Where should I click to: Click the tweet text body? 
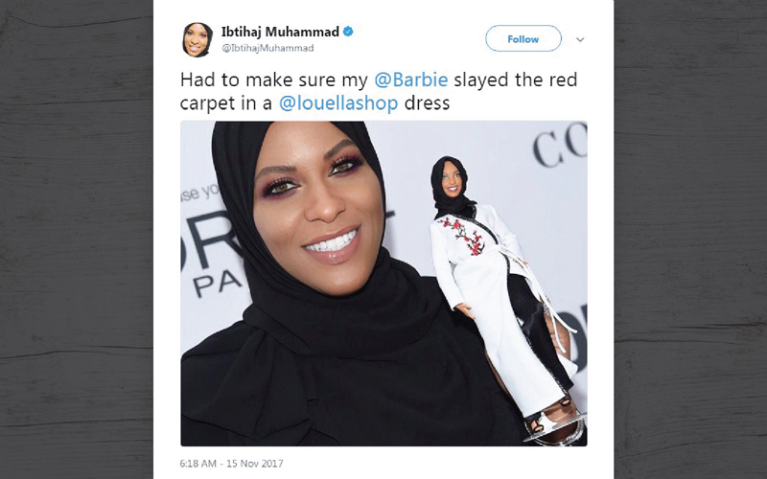pos(379,91)
